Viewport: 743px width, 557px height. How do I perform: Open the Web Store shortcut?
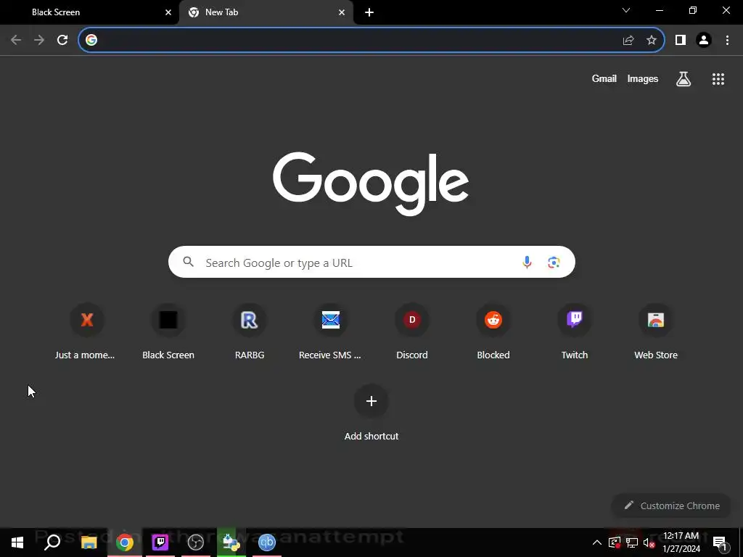click(x=656, y=332)
